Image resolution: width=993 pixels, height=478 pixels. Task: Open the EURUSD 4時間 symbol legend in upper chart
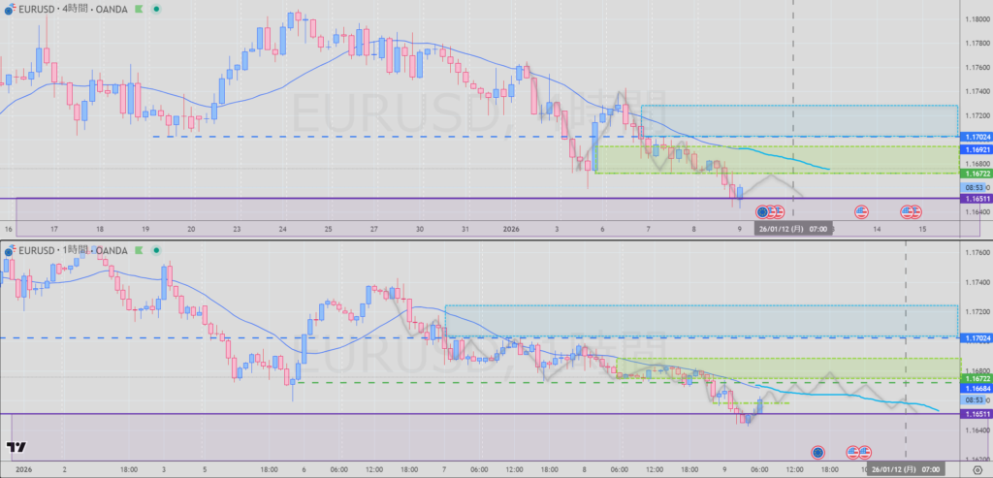click(73, 8)
